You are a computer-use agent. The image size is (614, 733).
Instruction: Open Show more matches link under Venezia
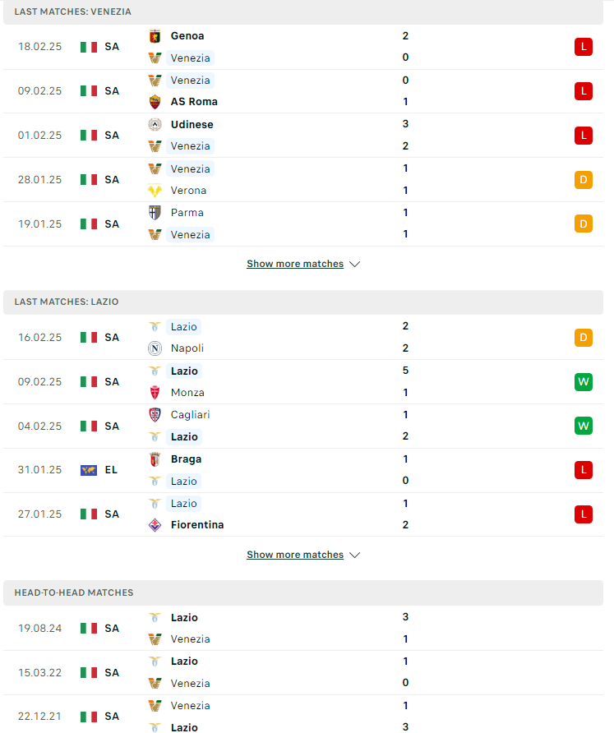coord(295,264)
